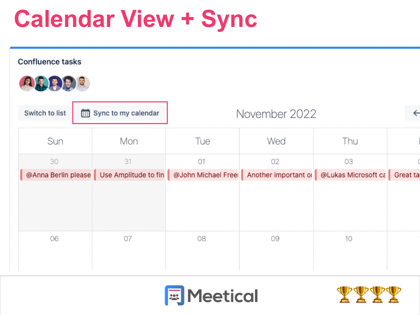Screen dimensions: 420x315
Task: Select the first trophy icon
Action: [344, 294]
